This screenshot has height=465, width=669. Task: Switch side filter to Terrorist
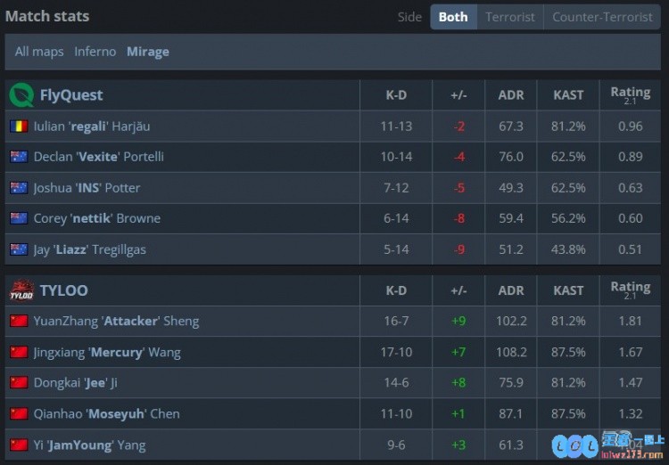point(510,17)
